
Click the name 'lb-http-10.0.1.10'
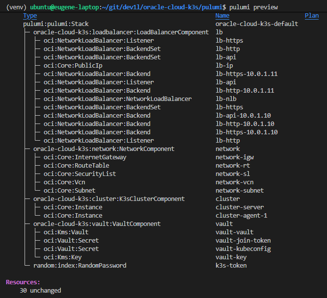[x=245, y=124]
